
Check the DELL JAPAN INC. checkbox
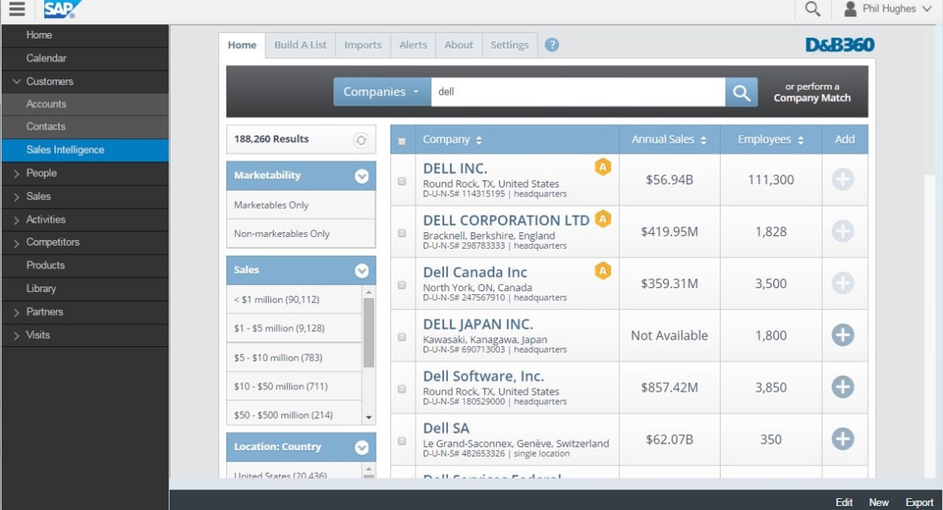tap(402, 337)
